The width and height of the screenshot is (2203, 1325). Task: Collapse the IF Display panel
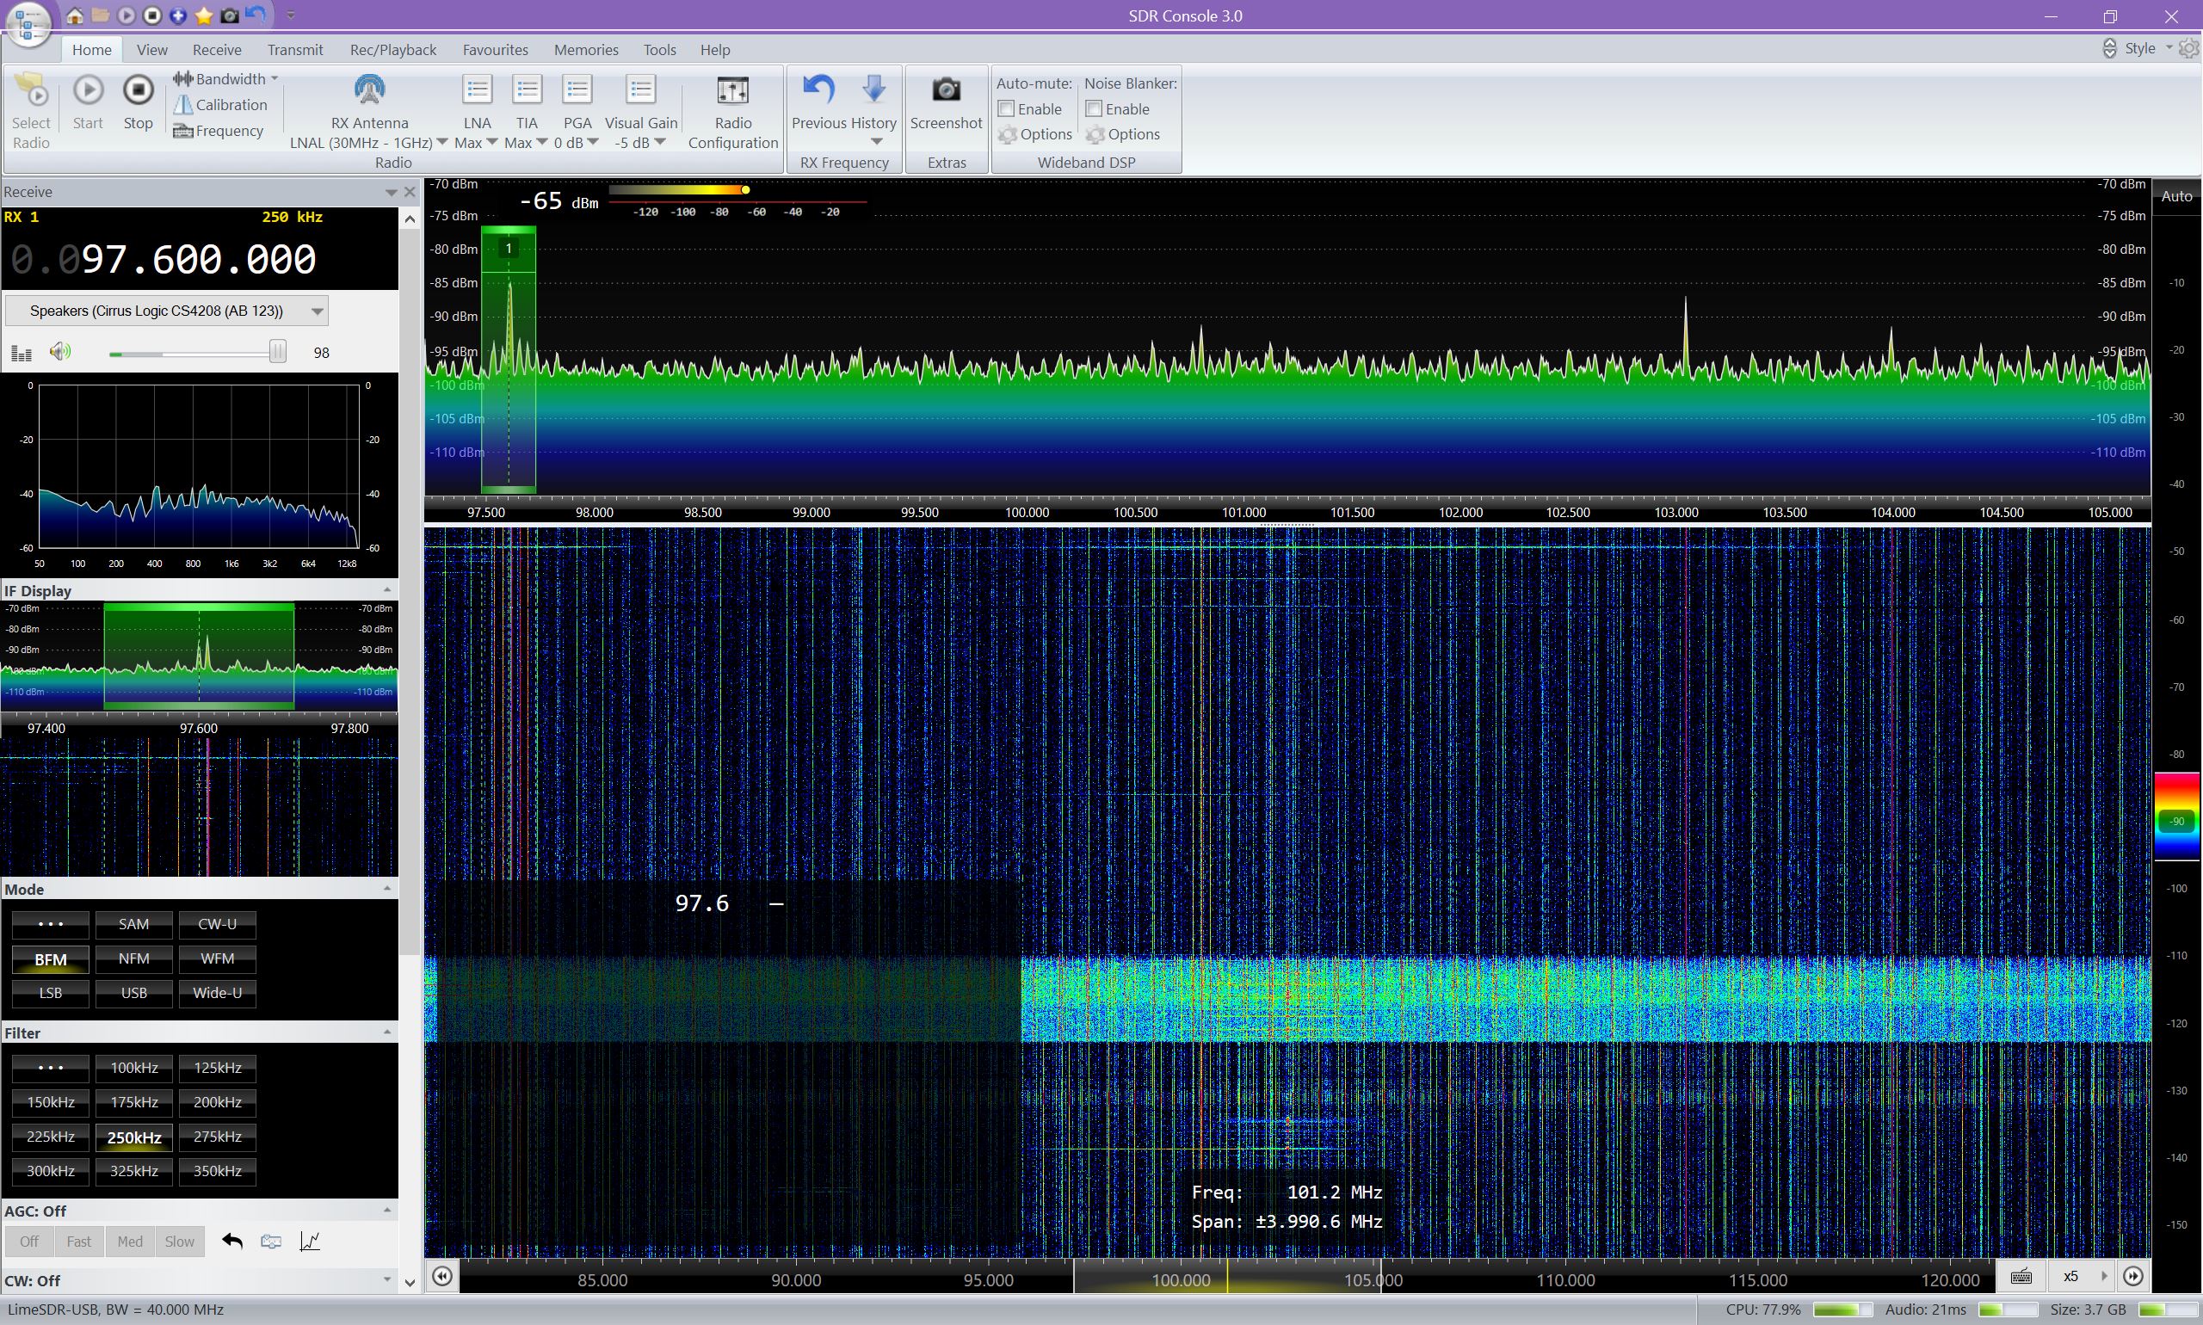click(386, 590)
